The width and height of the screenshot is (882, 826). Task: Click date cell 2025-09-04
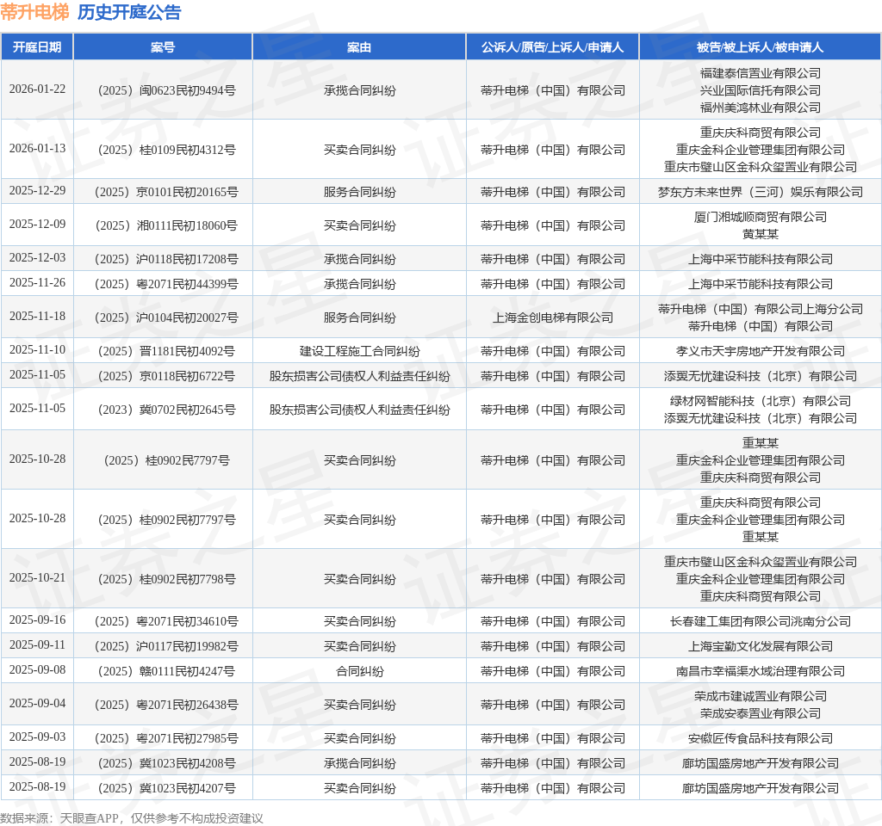click(x=37, y=704)
